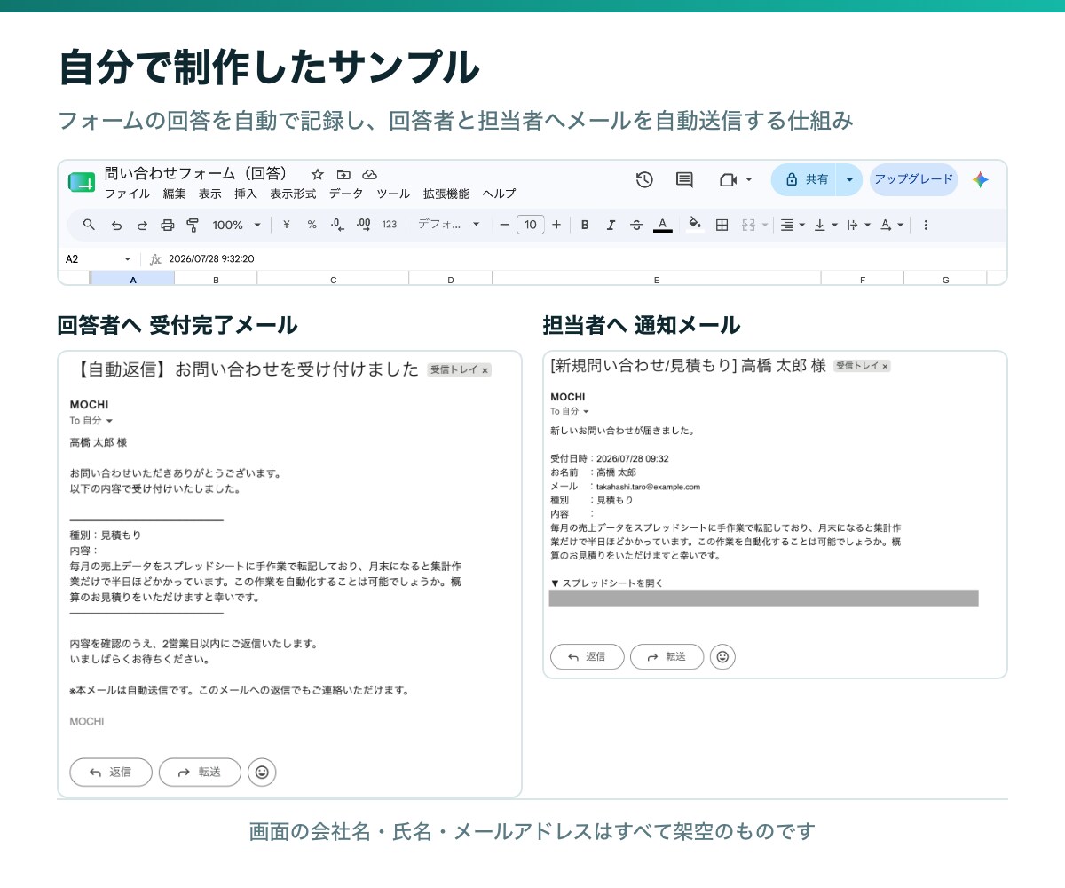This screenshot has height=888, width=1065.
Task: Decrease decimal places
Action: [337, 225]
